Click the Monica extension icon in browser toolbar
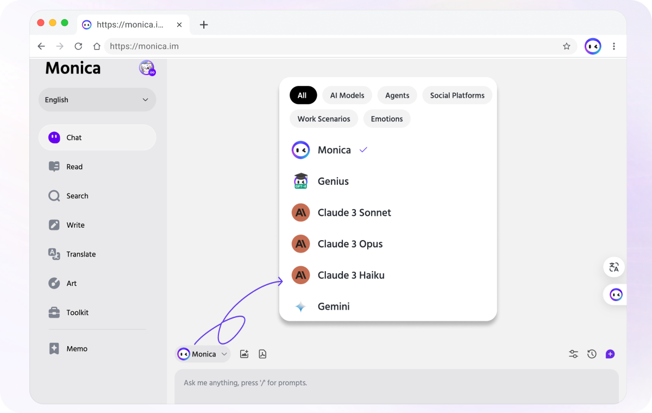652x413 pixels. [593, 46]
